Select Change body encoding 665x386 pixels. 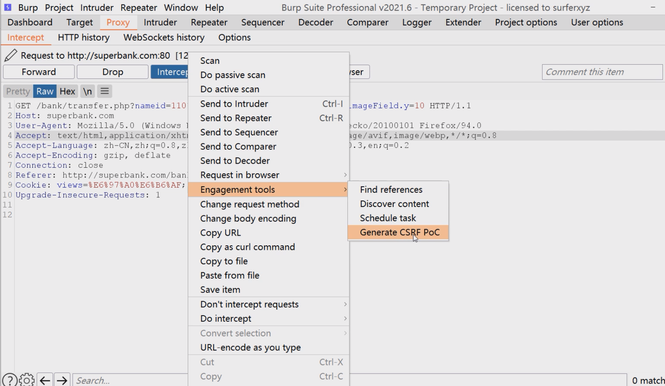point(269,218)
